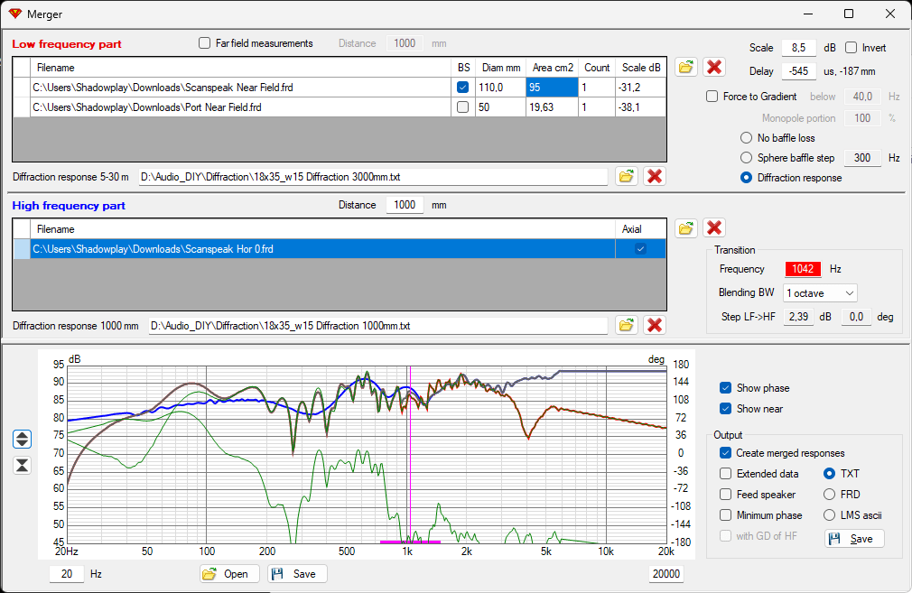Click graph minimum frequency 20 Hz field

67,574
